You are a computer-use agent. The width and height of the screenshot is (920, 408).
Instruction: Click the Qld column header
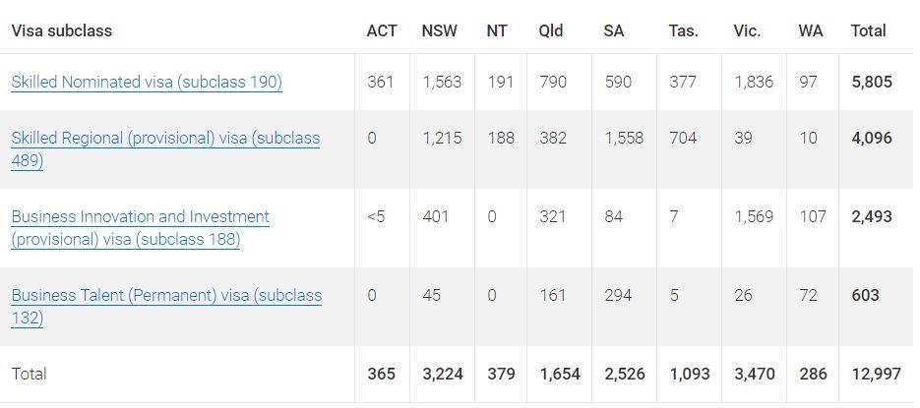click(x=552, y=30)
